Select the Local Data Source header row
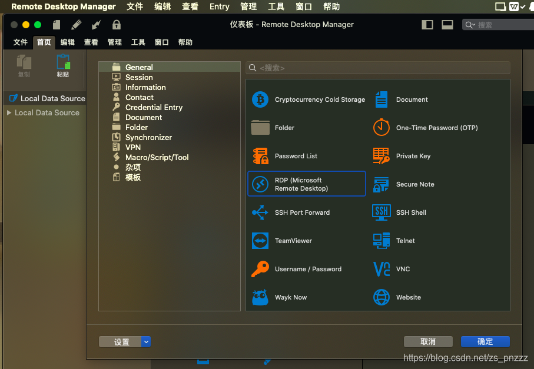534x369 pixels. point(45,98)
